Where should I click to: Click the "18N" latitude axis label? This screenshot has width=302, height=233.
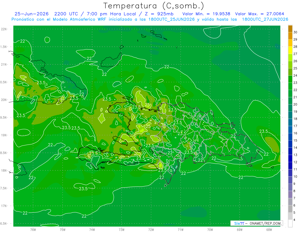point(4,170)
